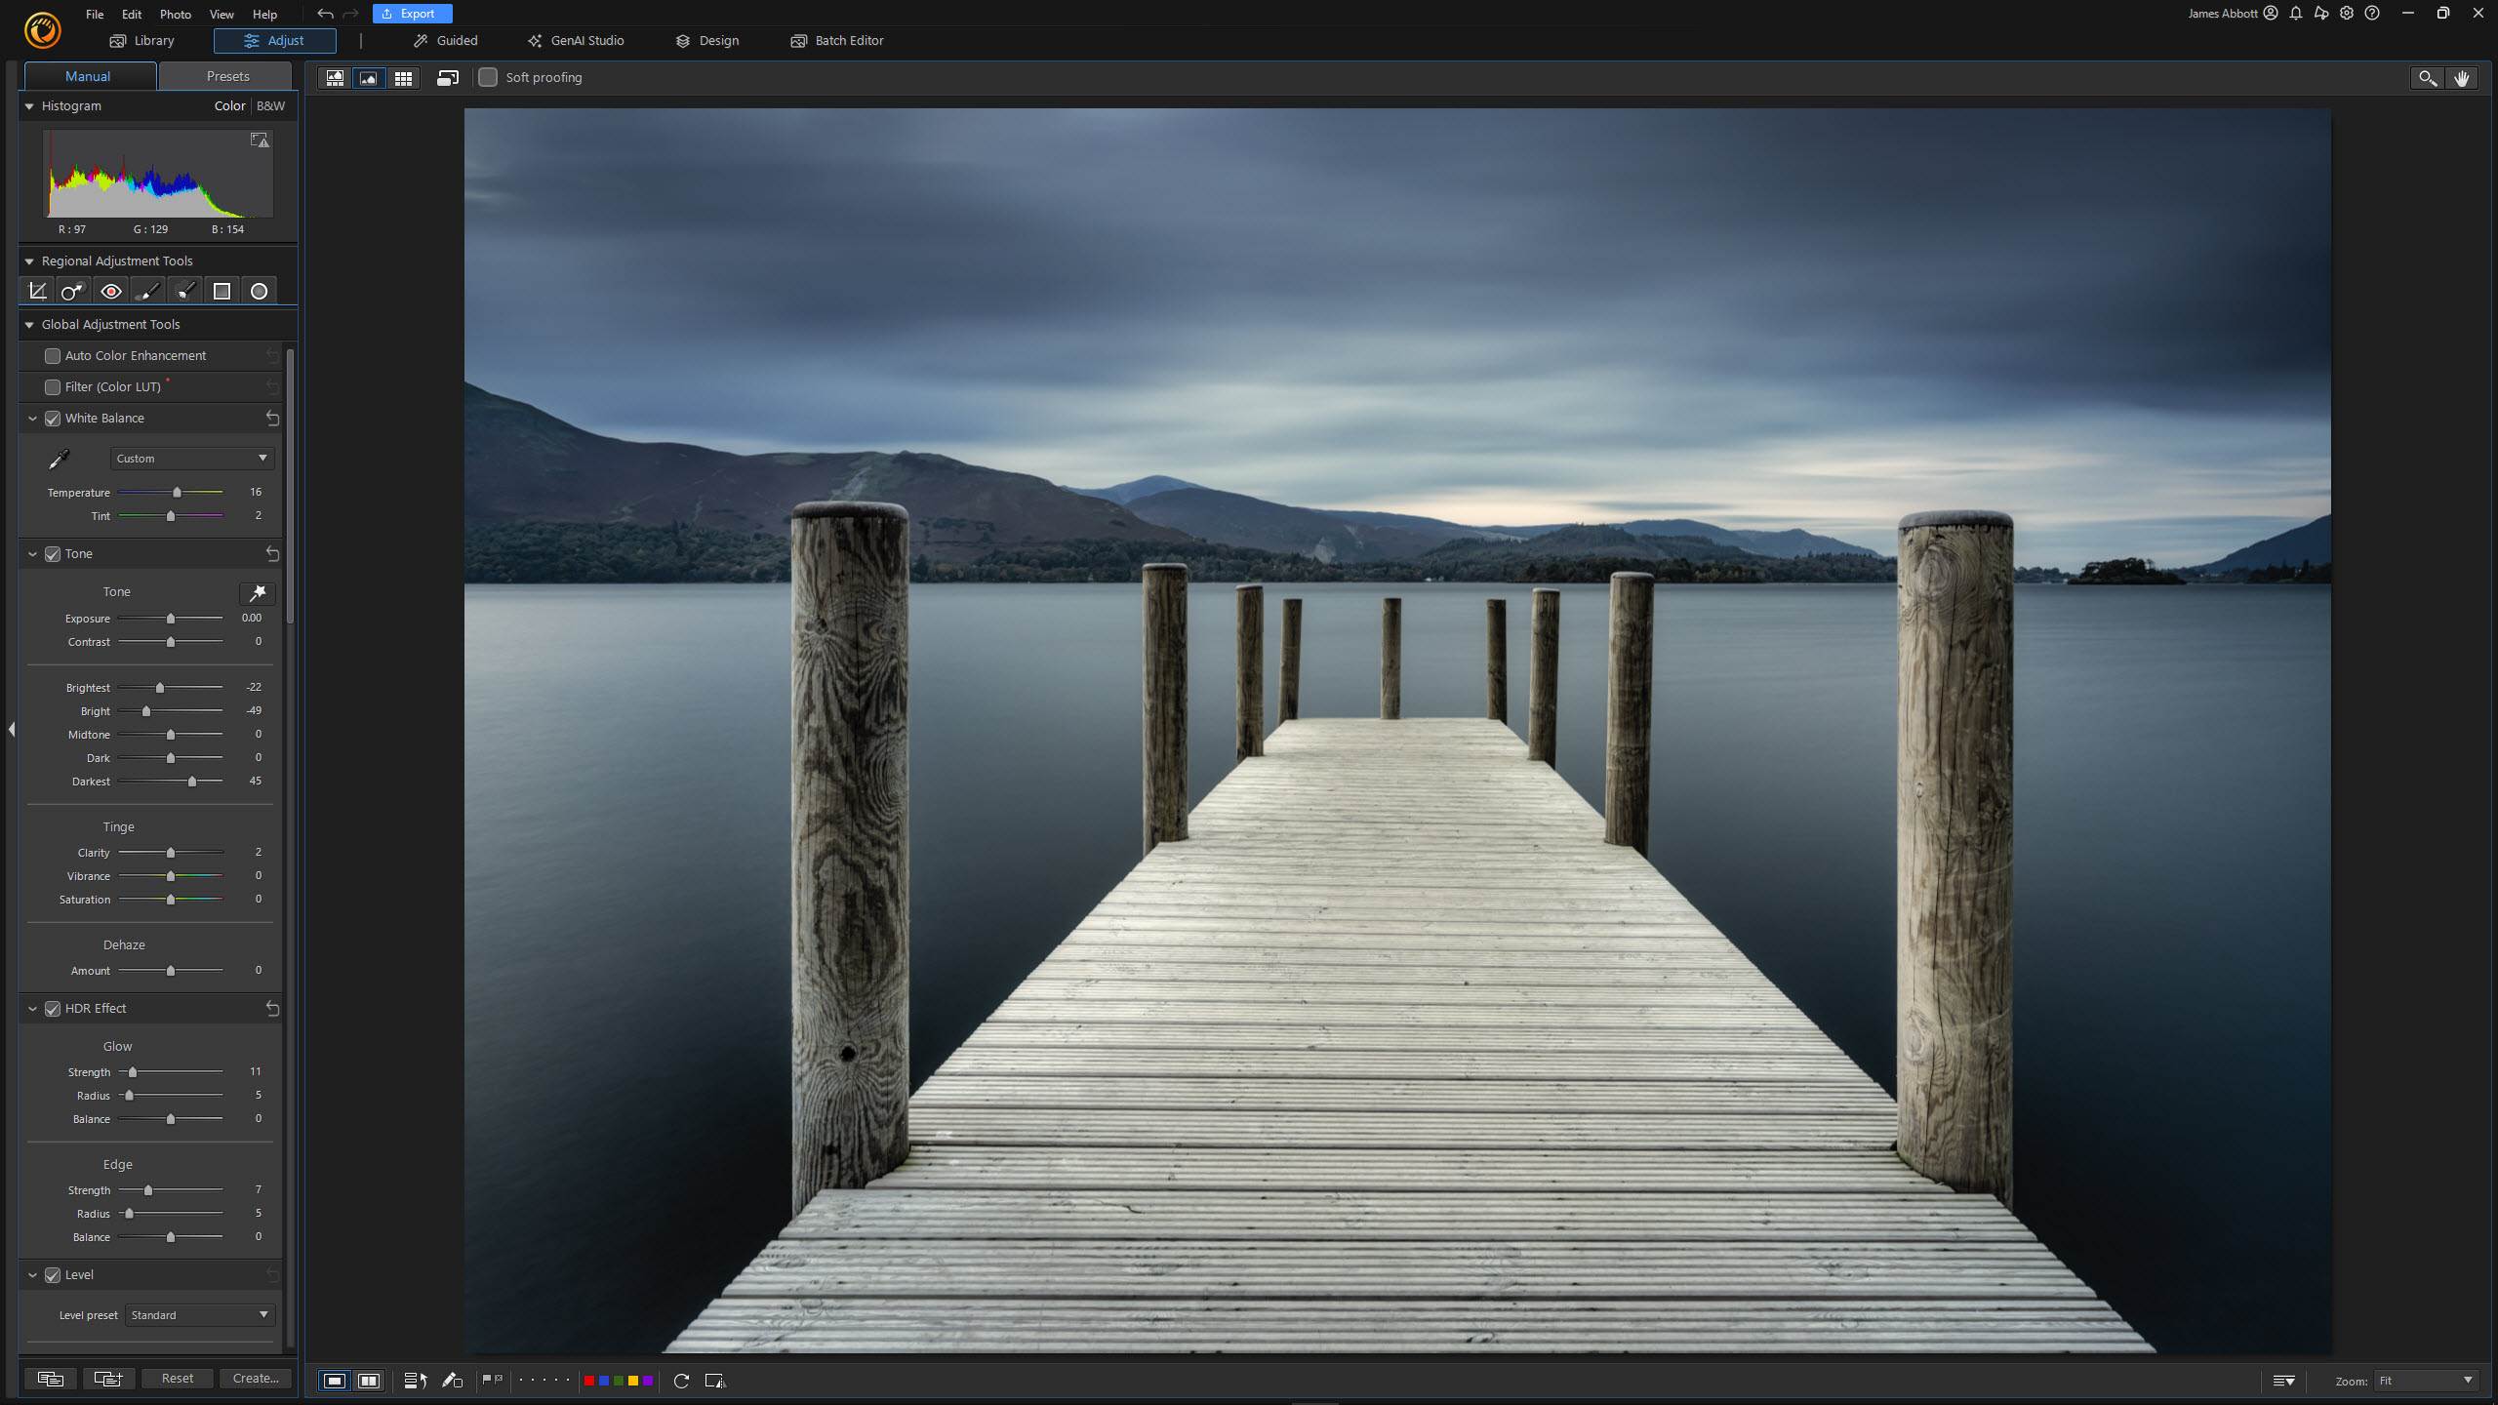Open the White Balance Custom dropdown
The image size is (2498, 1405).
(x=191, y=459)
